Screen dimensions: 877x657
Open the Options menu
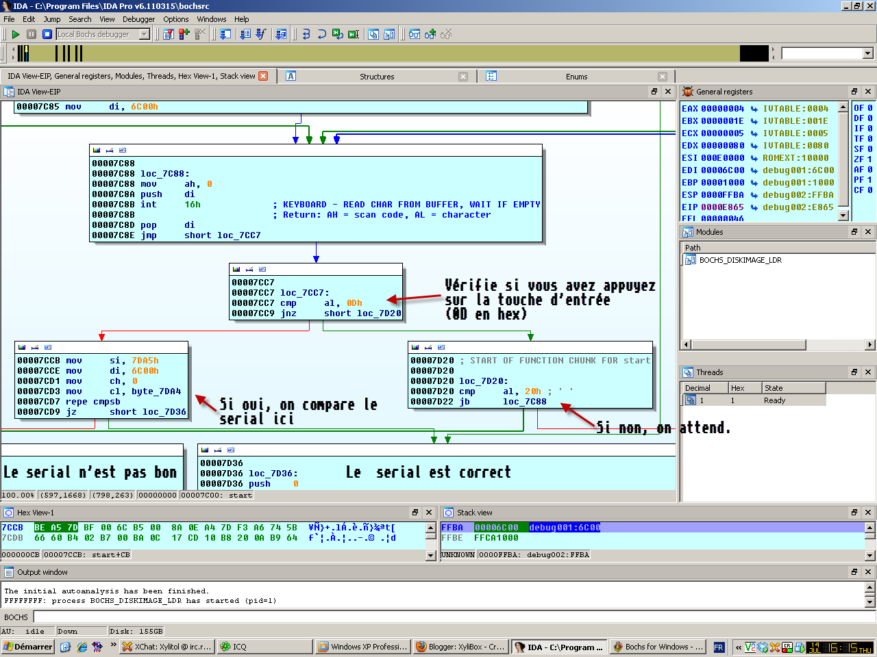coord(176,19)
